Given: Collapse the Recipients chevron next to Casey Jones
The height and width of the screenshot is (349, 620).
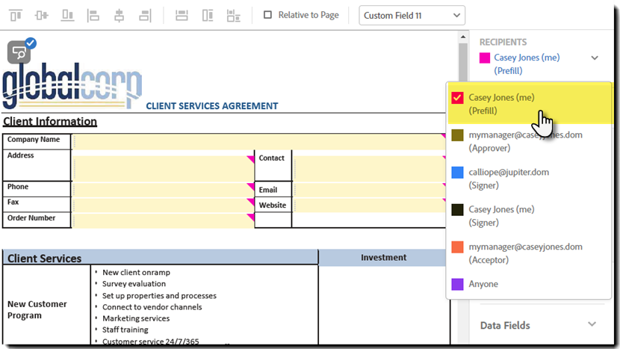Looking at the screenshot, I should [x=595, y=58].
